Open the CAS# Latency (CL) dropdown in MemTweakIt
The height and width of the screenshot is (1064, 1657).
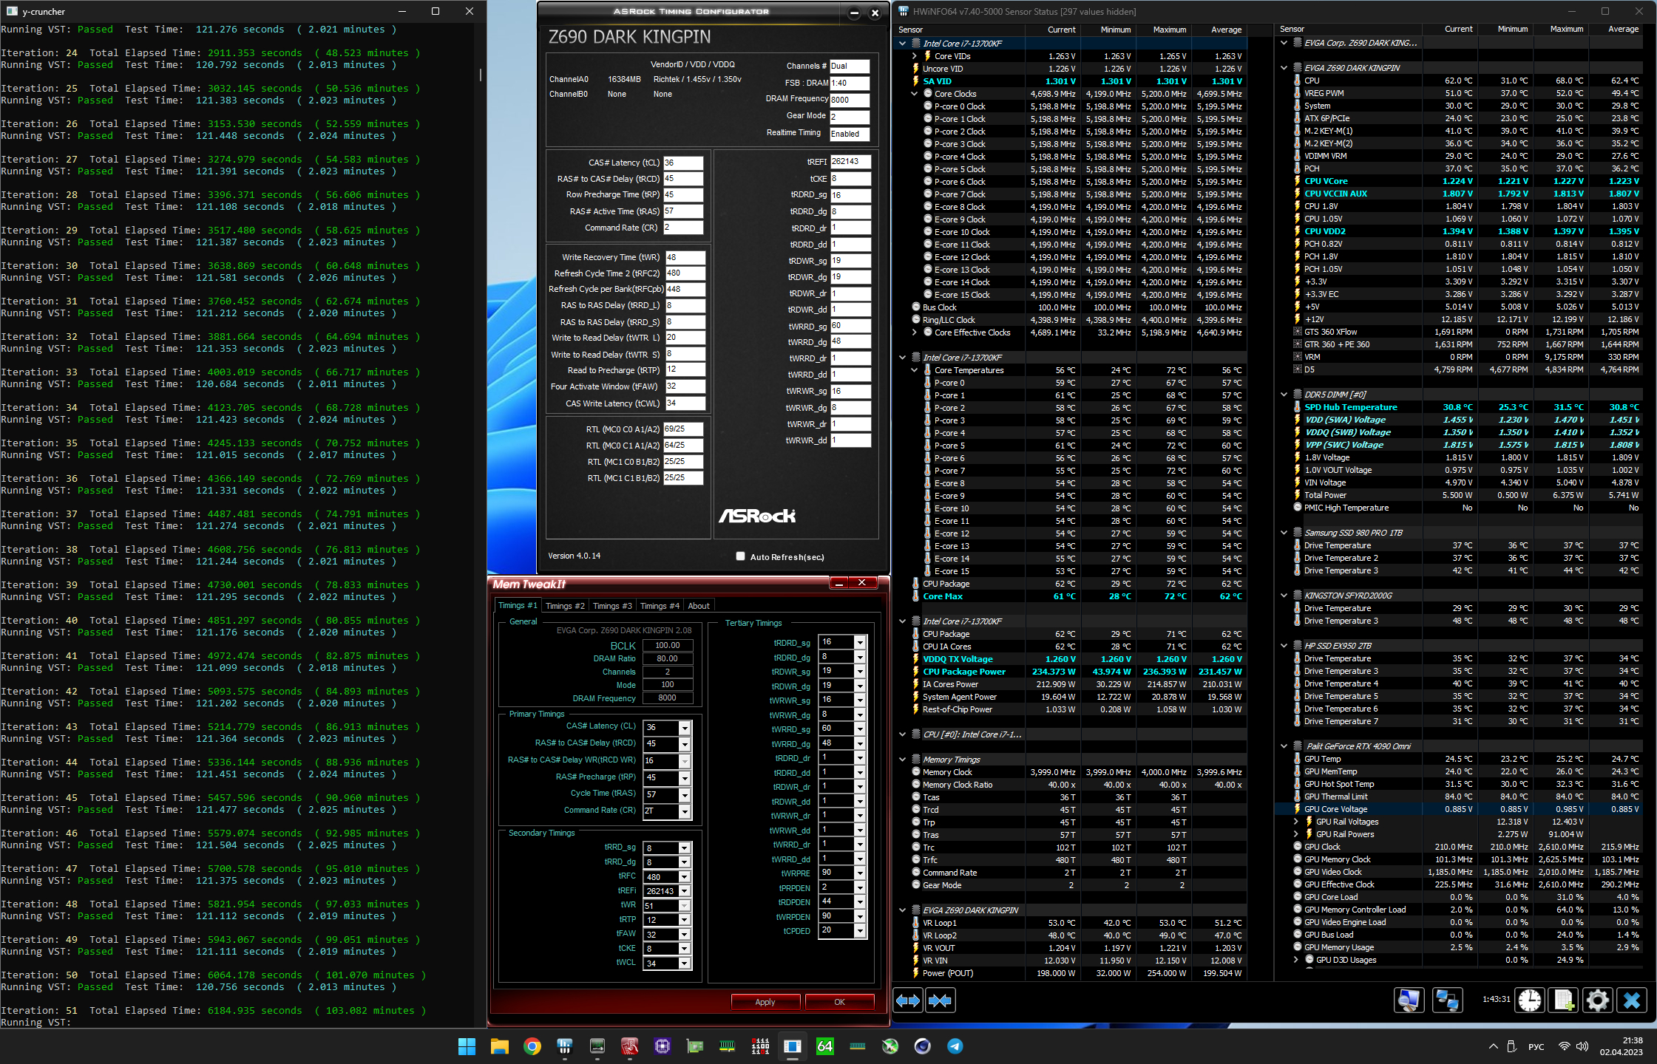tap(685, 728)
